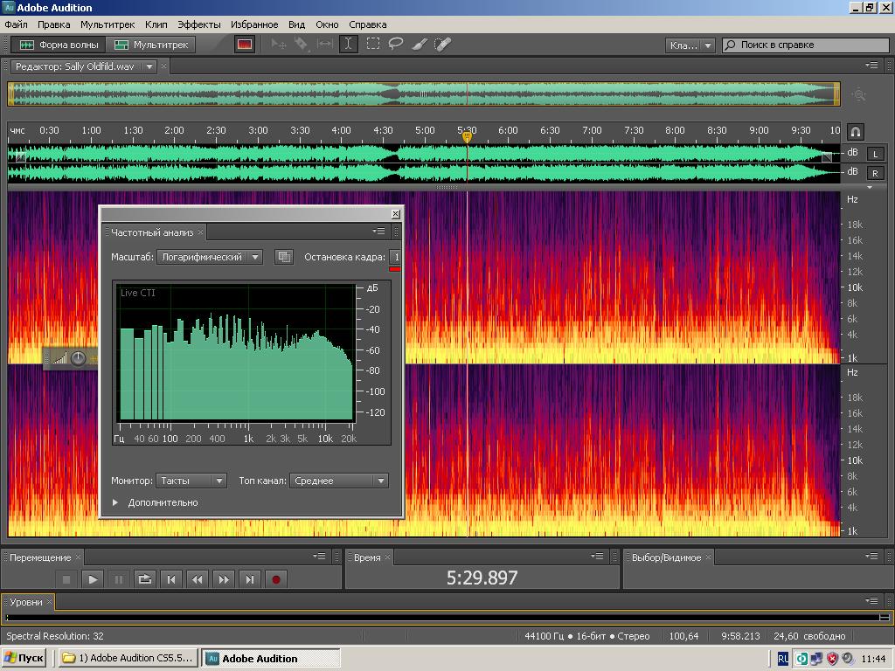The image size is (895, 671).
Task: Switch to the Форма волны view
Action: (x=59, y=45)
